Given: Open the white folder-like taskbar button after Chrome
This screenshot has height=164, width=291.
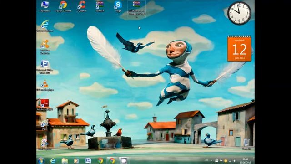Looking at the screenshot, I should click(x=124, y=160).
